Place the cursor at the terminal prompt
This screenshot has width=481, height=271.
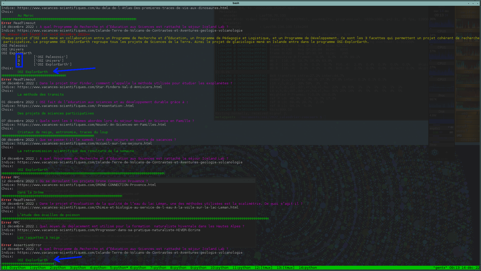pyautogui.click(x=55, y=264)
